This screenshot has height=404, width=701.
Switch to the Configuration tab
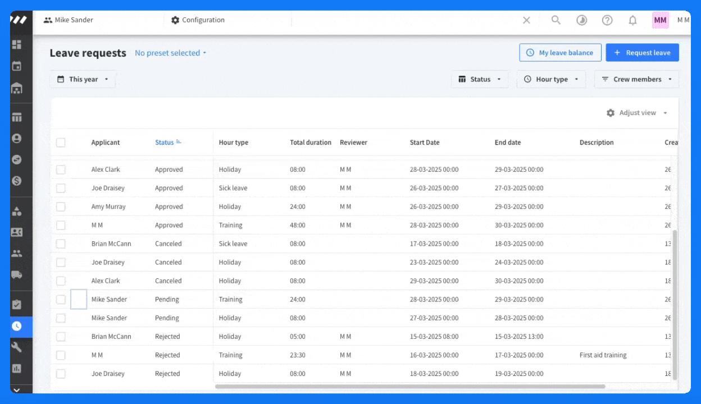pos(198,20)
